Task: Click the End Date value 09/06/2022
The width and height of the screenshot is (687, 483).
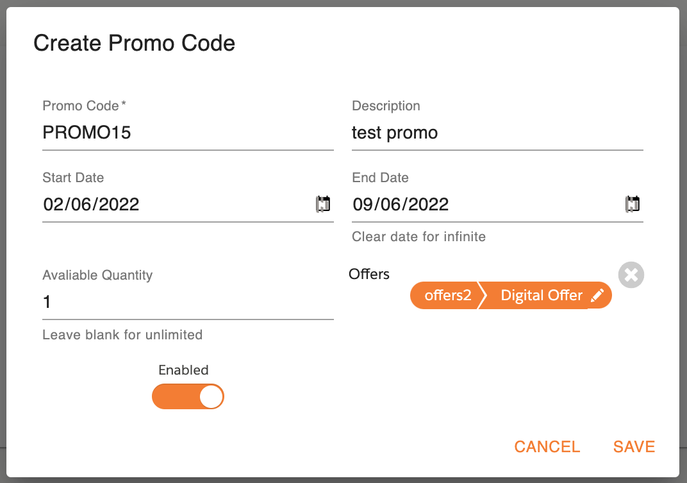Action: [x=401, y=205]
